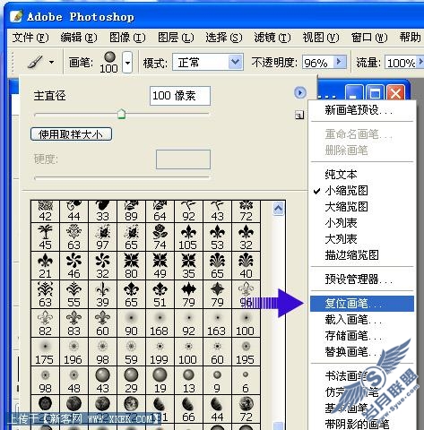Select the fleur-de-lis brush 39

[102, 295]
